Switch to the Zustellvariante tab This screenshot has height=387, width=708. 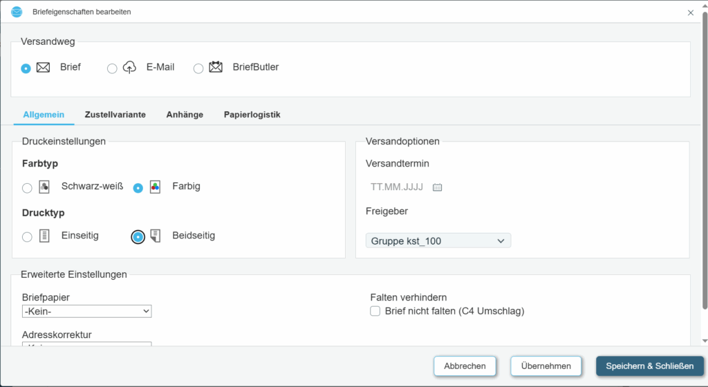pos(115,115)
